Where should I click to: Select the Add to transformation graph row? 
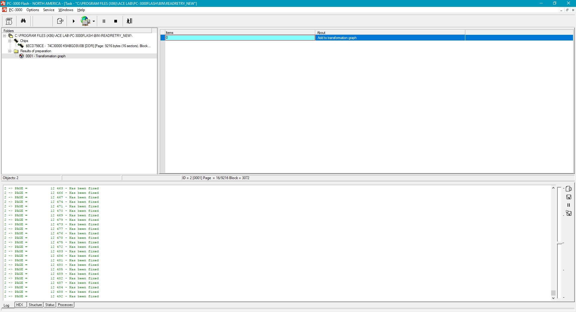point(337,38)
